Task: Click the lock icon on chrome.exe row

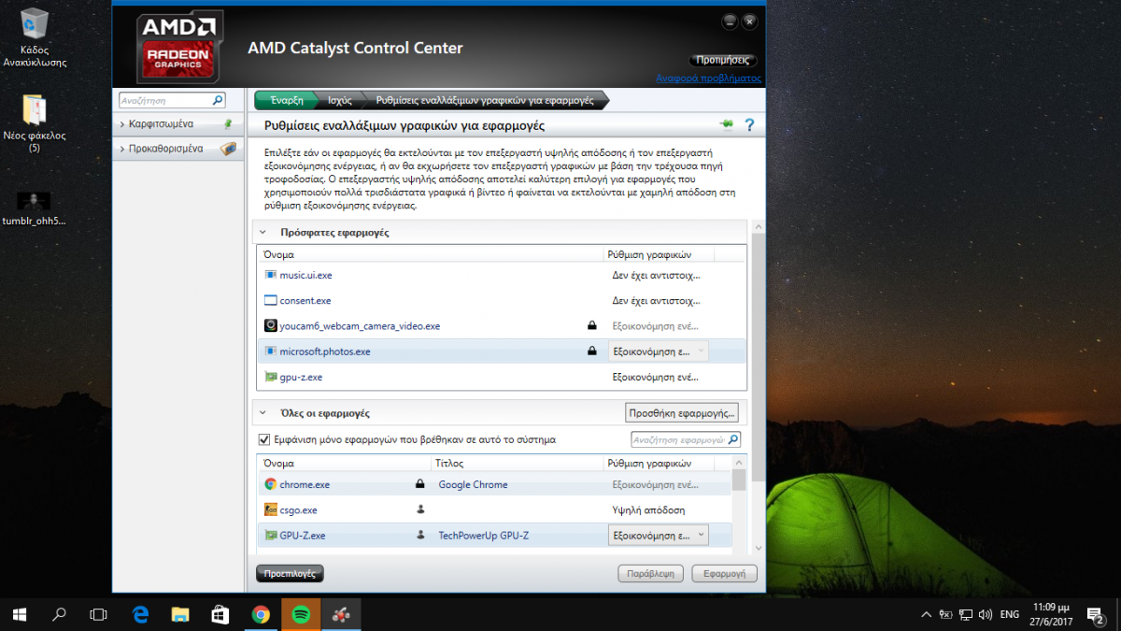Action: (420, 484)
